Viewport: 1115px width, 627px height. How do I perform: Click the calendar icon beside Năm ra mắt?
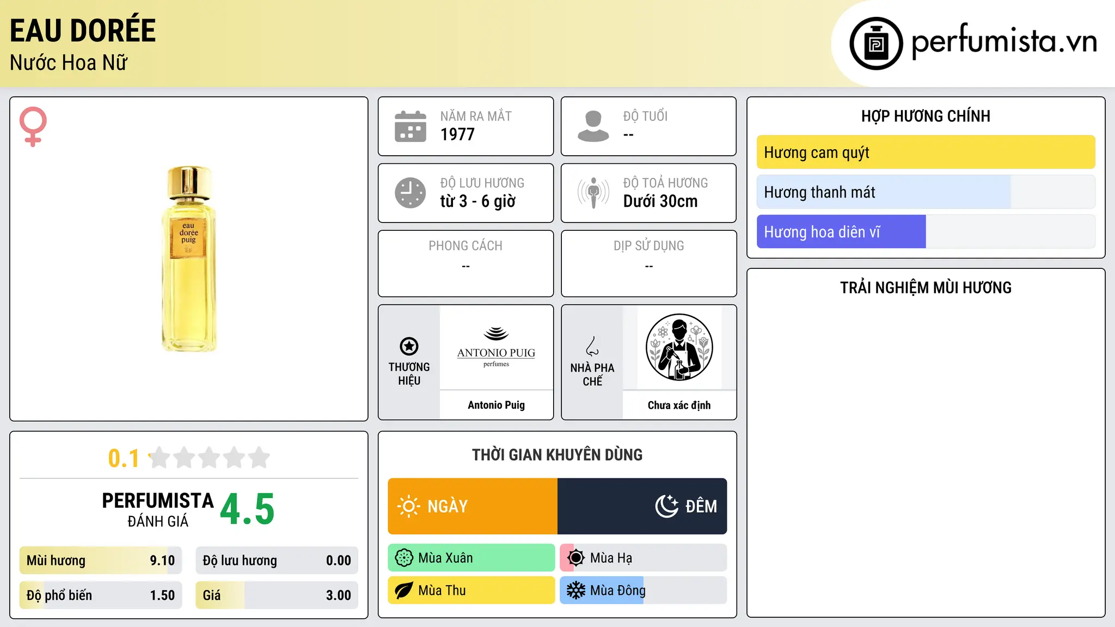(x=411, y=126)
